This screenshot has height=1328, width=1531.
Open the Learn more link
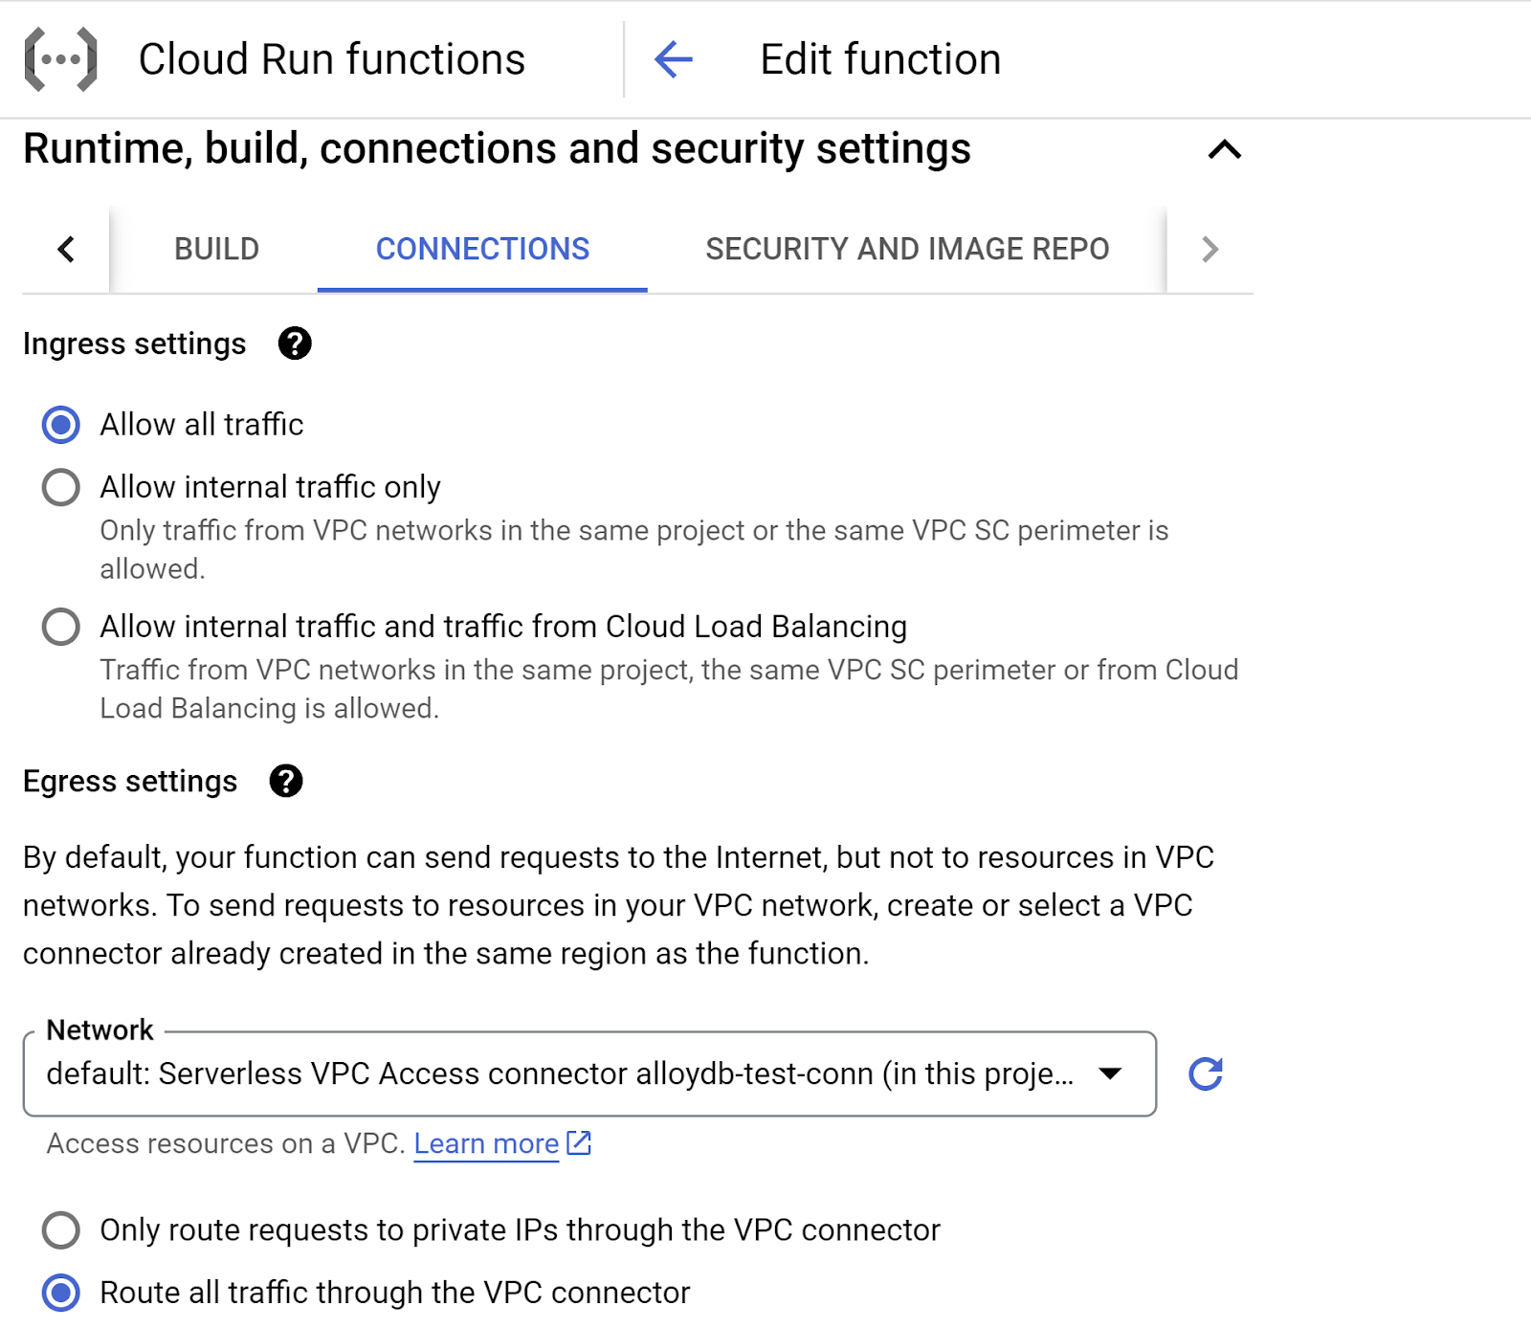(x=486, y=1143)
